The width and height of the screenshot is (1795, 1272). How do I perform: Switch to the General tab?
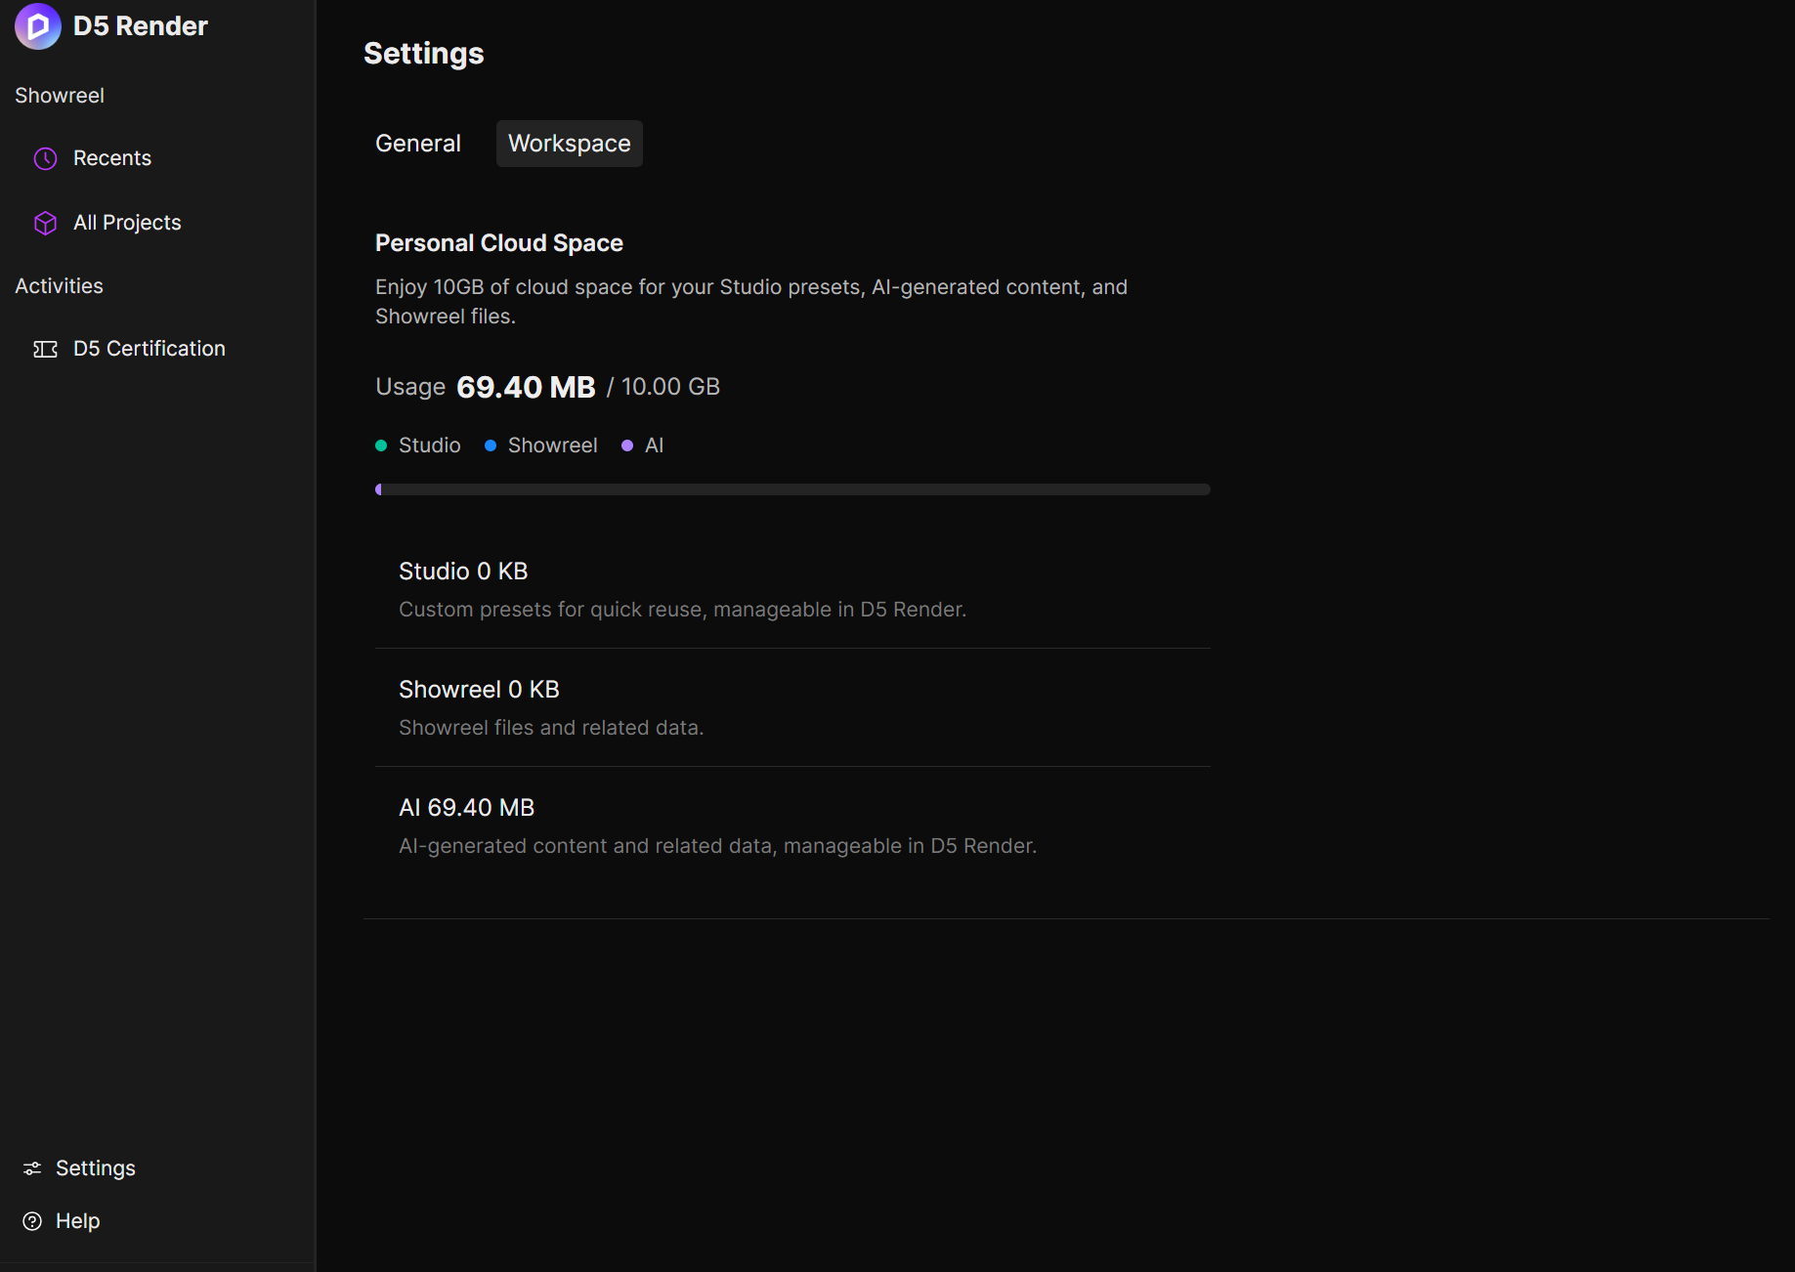click(417, 144)
